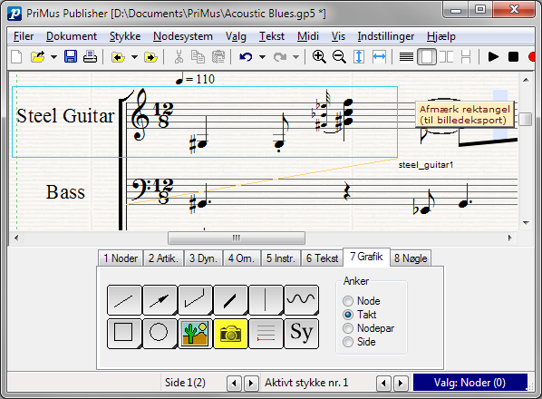
Task: Select the thick line drawing tool
Action: tap(230, 300)
